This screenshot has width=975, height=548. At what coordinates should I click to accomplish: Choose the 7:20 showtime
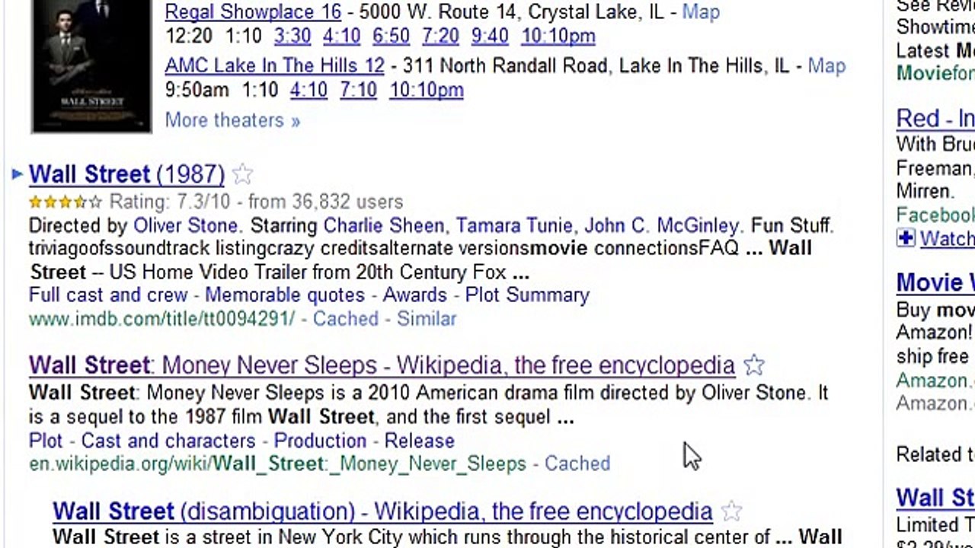pyautogui.click(x=440, y=36)
